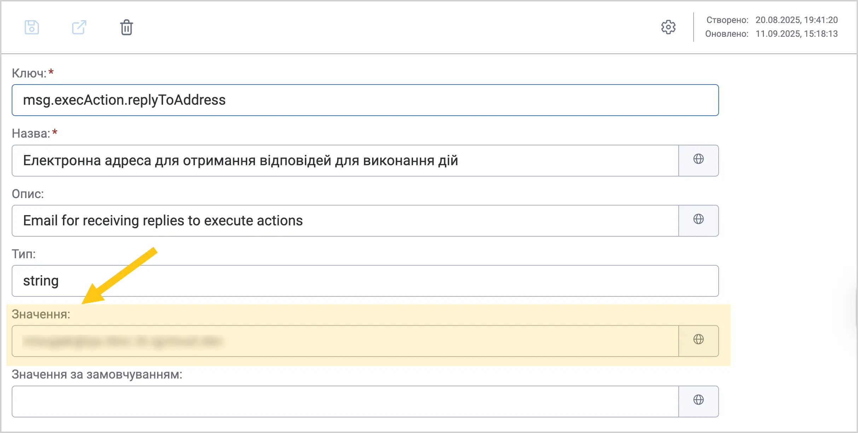Click globe icon in Значення за замовчуванням field
Viewport: 858px width, 433px height.
coord(698,400)
